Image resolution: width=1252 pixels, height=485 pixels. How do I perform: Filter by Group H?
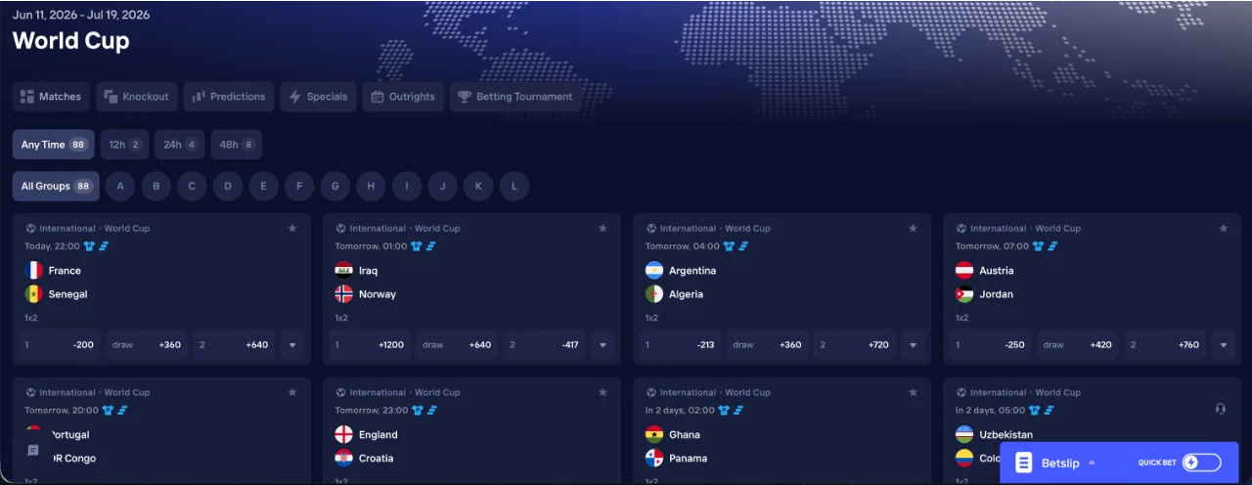[371, 186]
